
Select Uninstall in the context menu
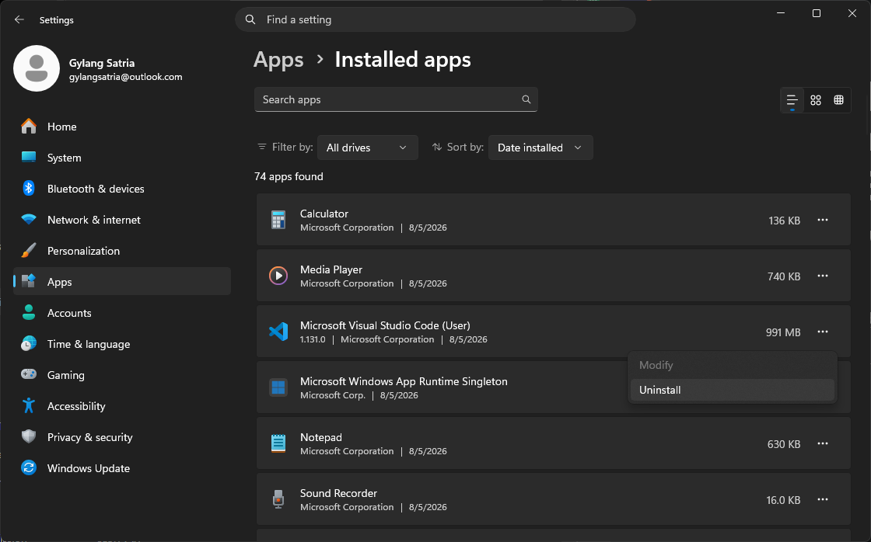tap(732, 390)
